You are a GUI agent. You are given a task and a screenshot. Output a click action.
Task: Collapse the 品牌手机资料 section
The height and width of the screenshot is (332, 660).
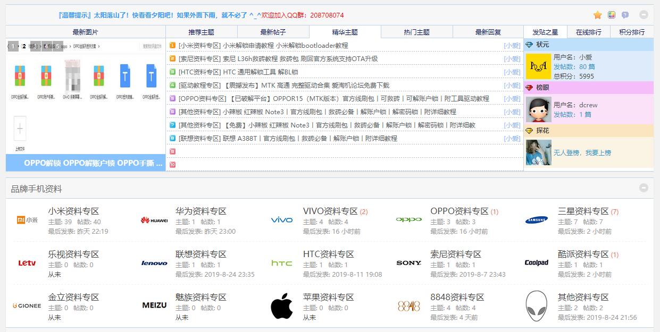644,188
